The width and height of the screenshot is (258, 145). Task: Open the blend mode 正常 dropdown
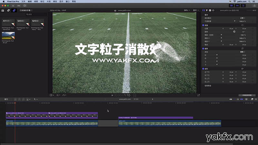point(243,18)
